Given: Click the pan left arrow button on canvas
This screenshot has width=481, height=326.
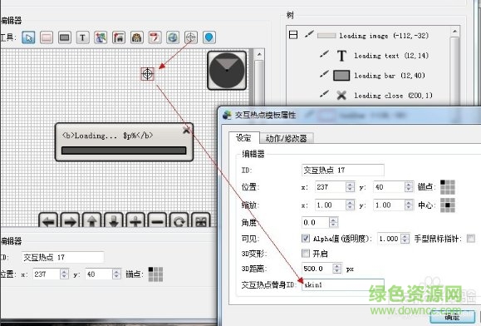Looking at the screenshot, I should tap(49, 220).
